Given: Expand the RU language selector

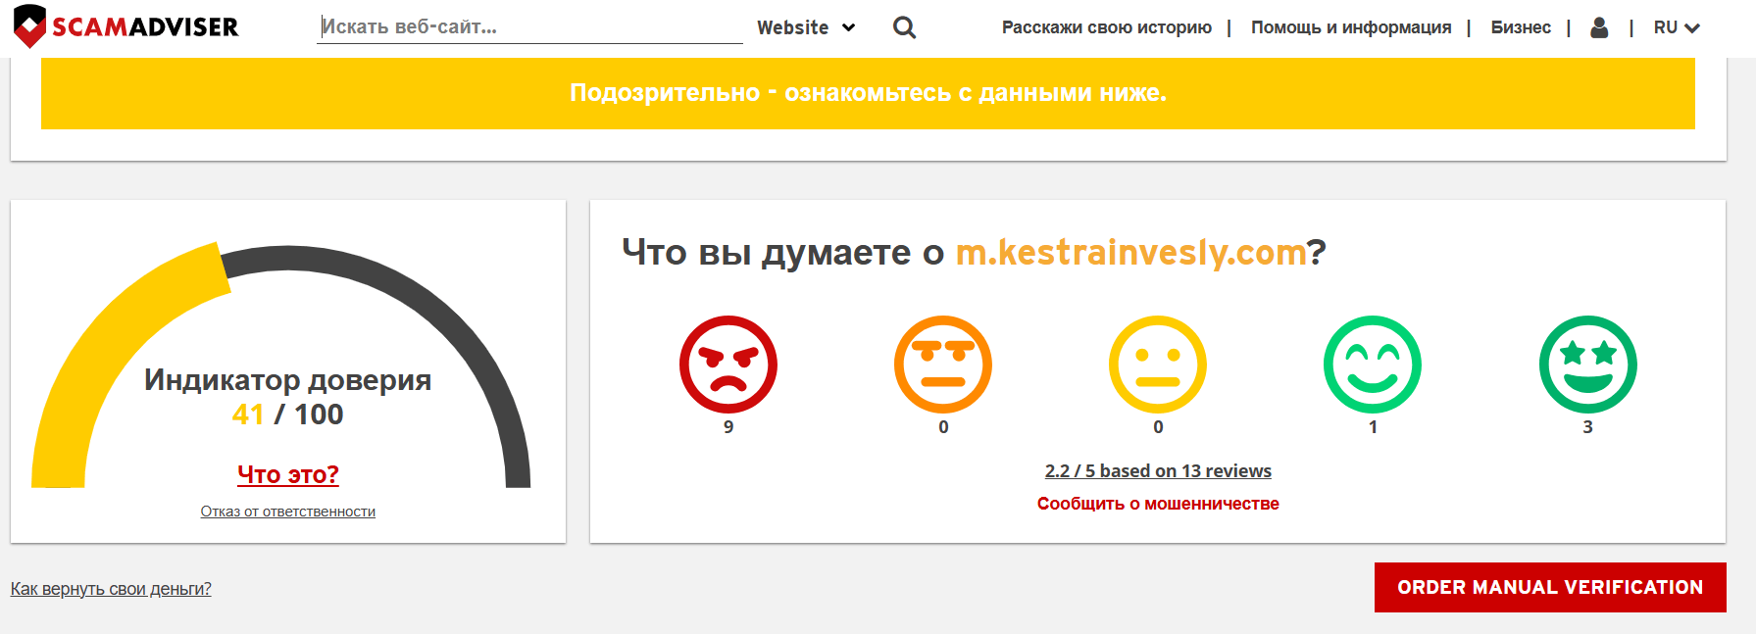Looking at the screenshot, I should click(x=1677, y=27).
